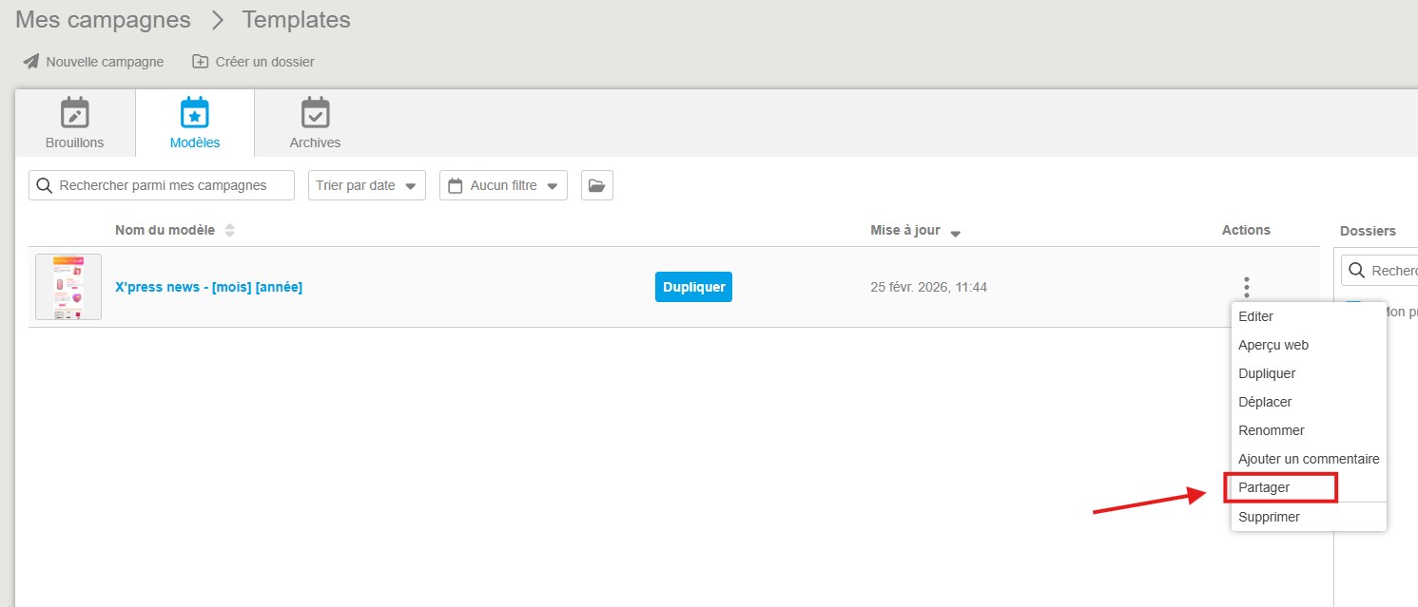Open the X'press news template link
This screenshot has width=1418, height=607.
(x=208, y=287)
